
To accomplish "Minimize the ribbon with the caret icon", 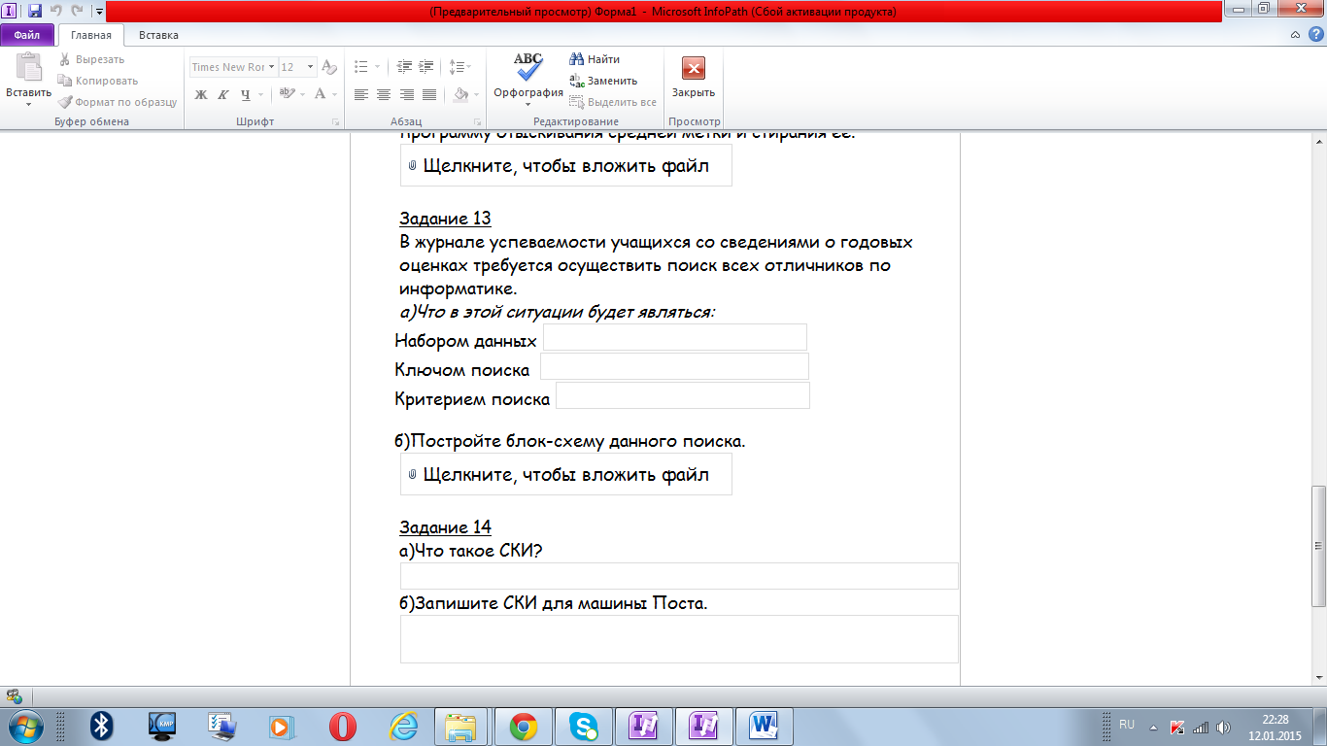I will [1295, 35].
